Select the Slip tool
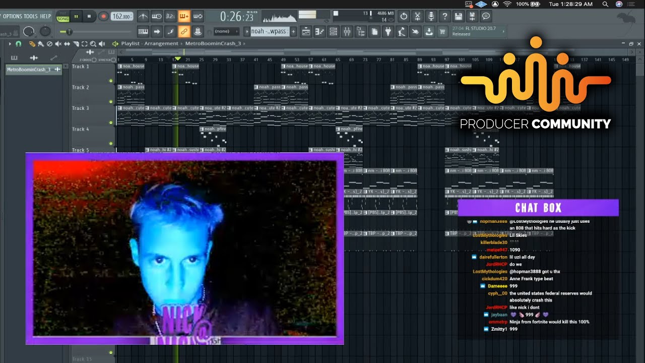 tap(67, 44)
